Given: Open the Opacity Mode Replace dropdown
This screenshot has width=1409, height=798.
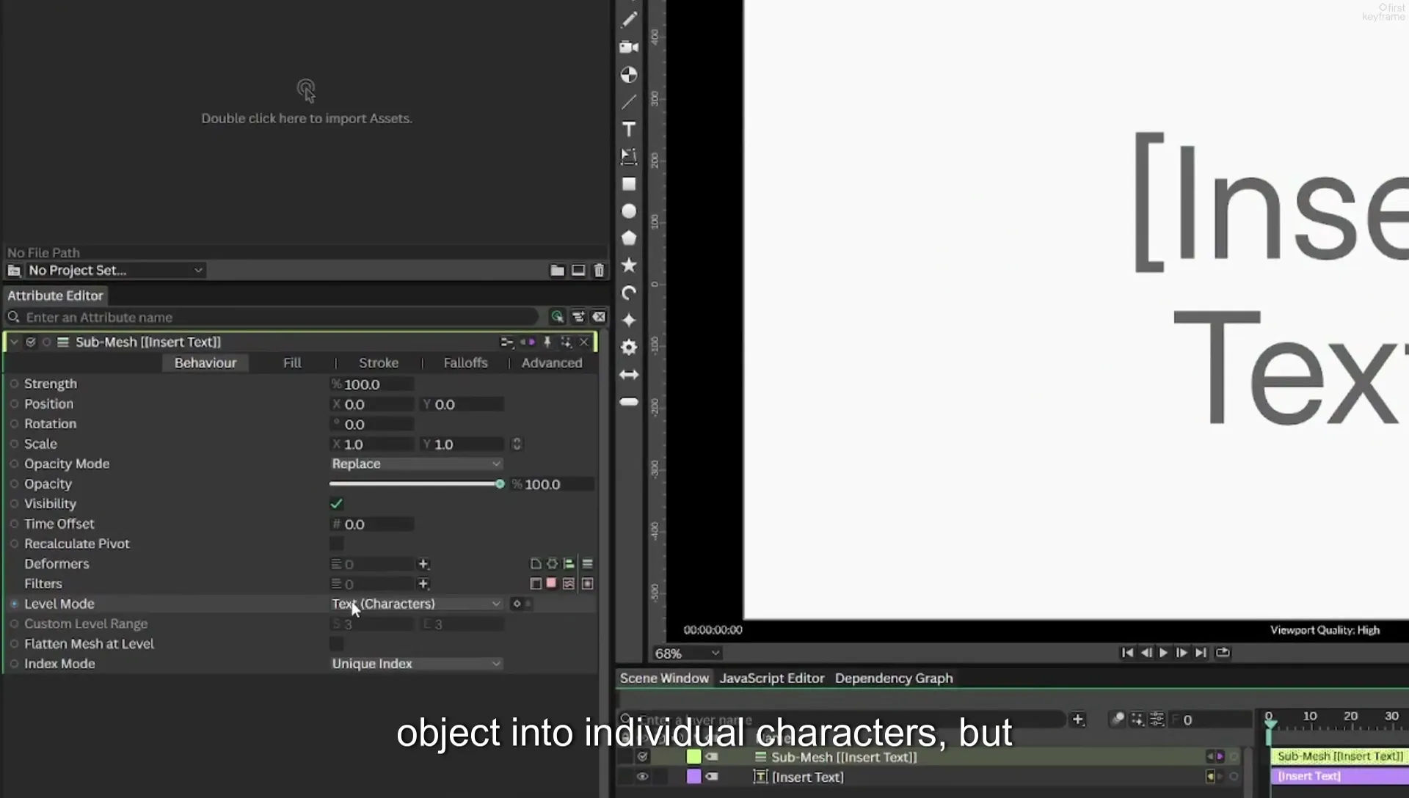Looking at the screenshot, I should pos(416,464).
